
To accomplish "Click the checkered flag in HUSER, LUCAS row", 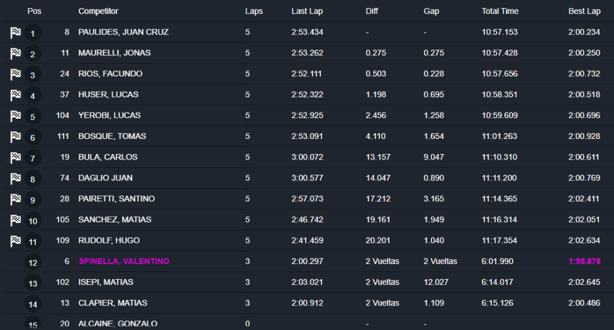I will point(16,95).
